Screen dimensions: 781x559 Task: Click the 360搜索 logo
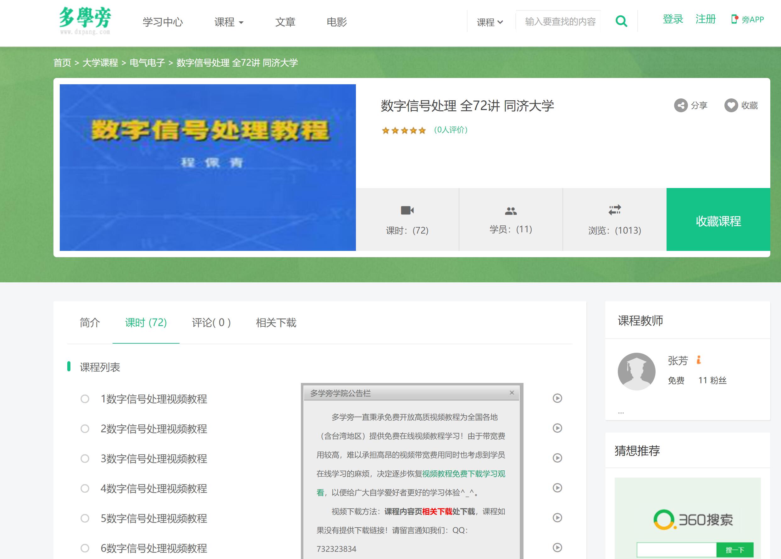[x=693, y=519]
